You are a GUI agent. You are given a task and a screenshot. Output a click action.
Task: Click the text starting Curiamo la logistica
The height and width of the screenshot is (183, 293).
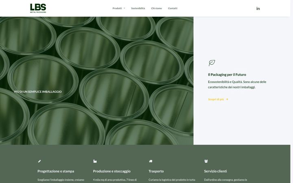172,180
